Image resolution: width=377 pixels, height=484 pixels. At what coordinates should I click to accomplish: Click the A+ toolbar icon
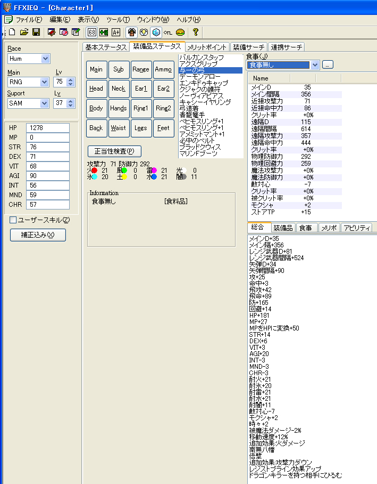click(116, 33)
